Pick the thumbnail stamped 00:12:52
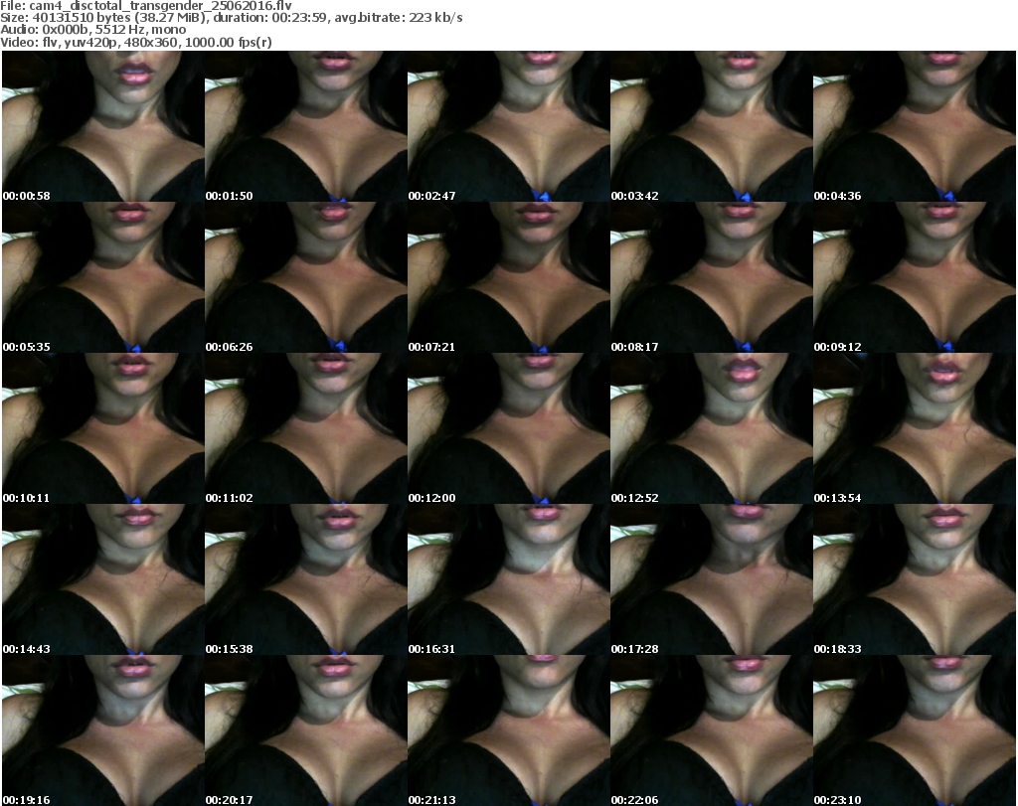Screen dimensions: 1018x806 pyautogui.click(x=712, y=428)
